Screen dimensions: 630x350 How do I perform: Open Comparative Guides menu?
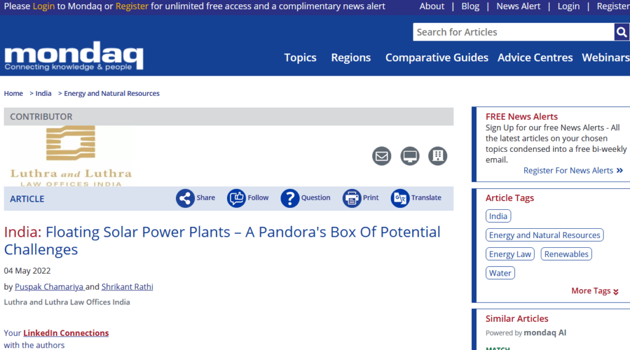[x=436, y=58]
